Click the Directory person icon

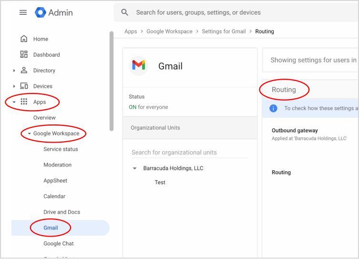click(24, 71)
